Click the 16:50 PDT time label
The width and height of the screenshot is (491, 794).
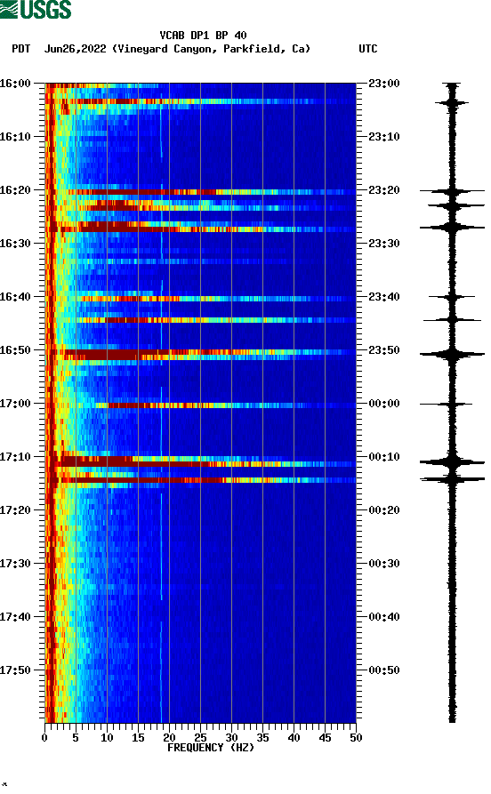(x=15, y=350)
